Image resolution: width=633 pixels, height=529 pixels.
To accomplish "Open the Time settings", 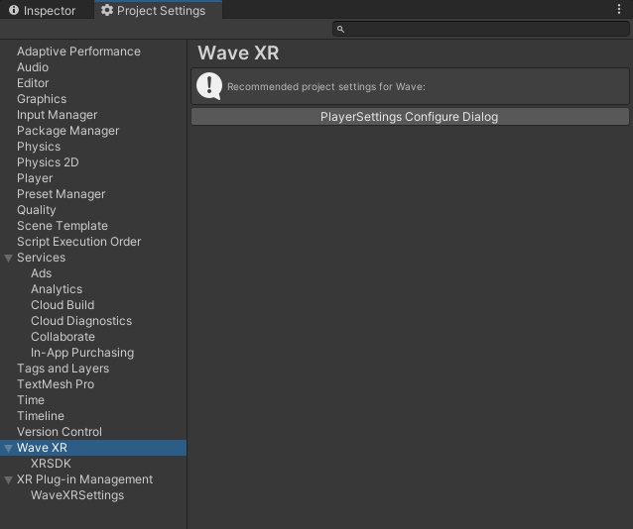I will 31,400.
